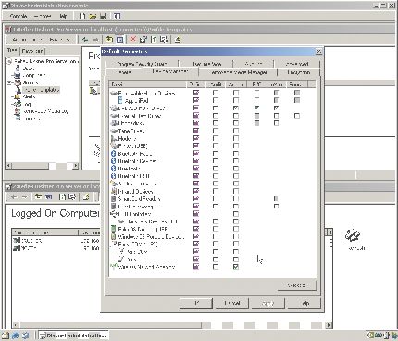Toggle second-column checkbox for Tape Drives
Image resolution: width=398 pixels, height=341 pixels.
pyautogui.click(x=216, y=131)
